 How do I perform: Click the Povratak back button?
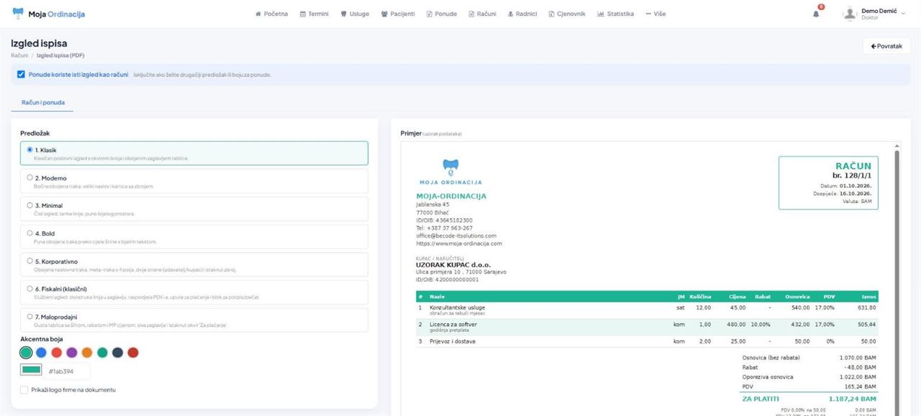pos(886,46)
